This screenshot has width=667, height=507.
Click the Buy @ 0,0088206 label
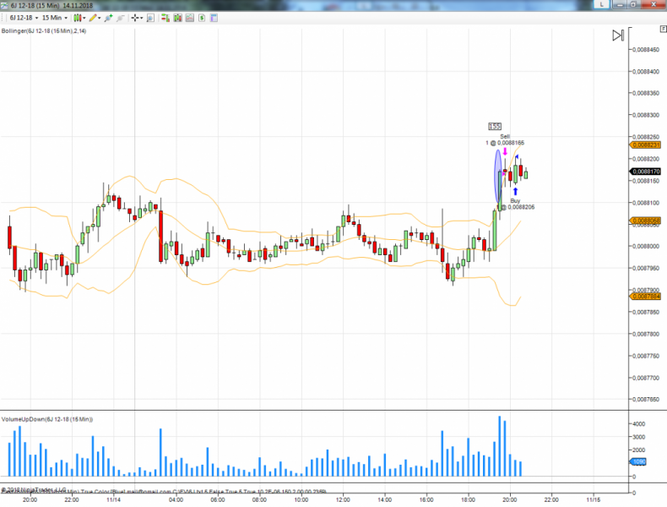click(518, 204)
